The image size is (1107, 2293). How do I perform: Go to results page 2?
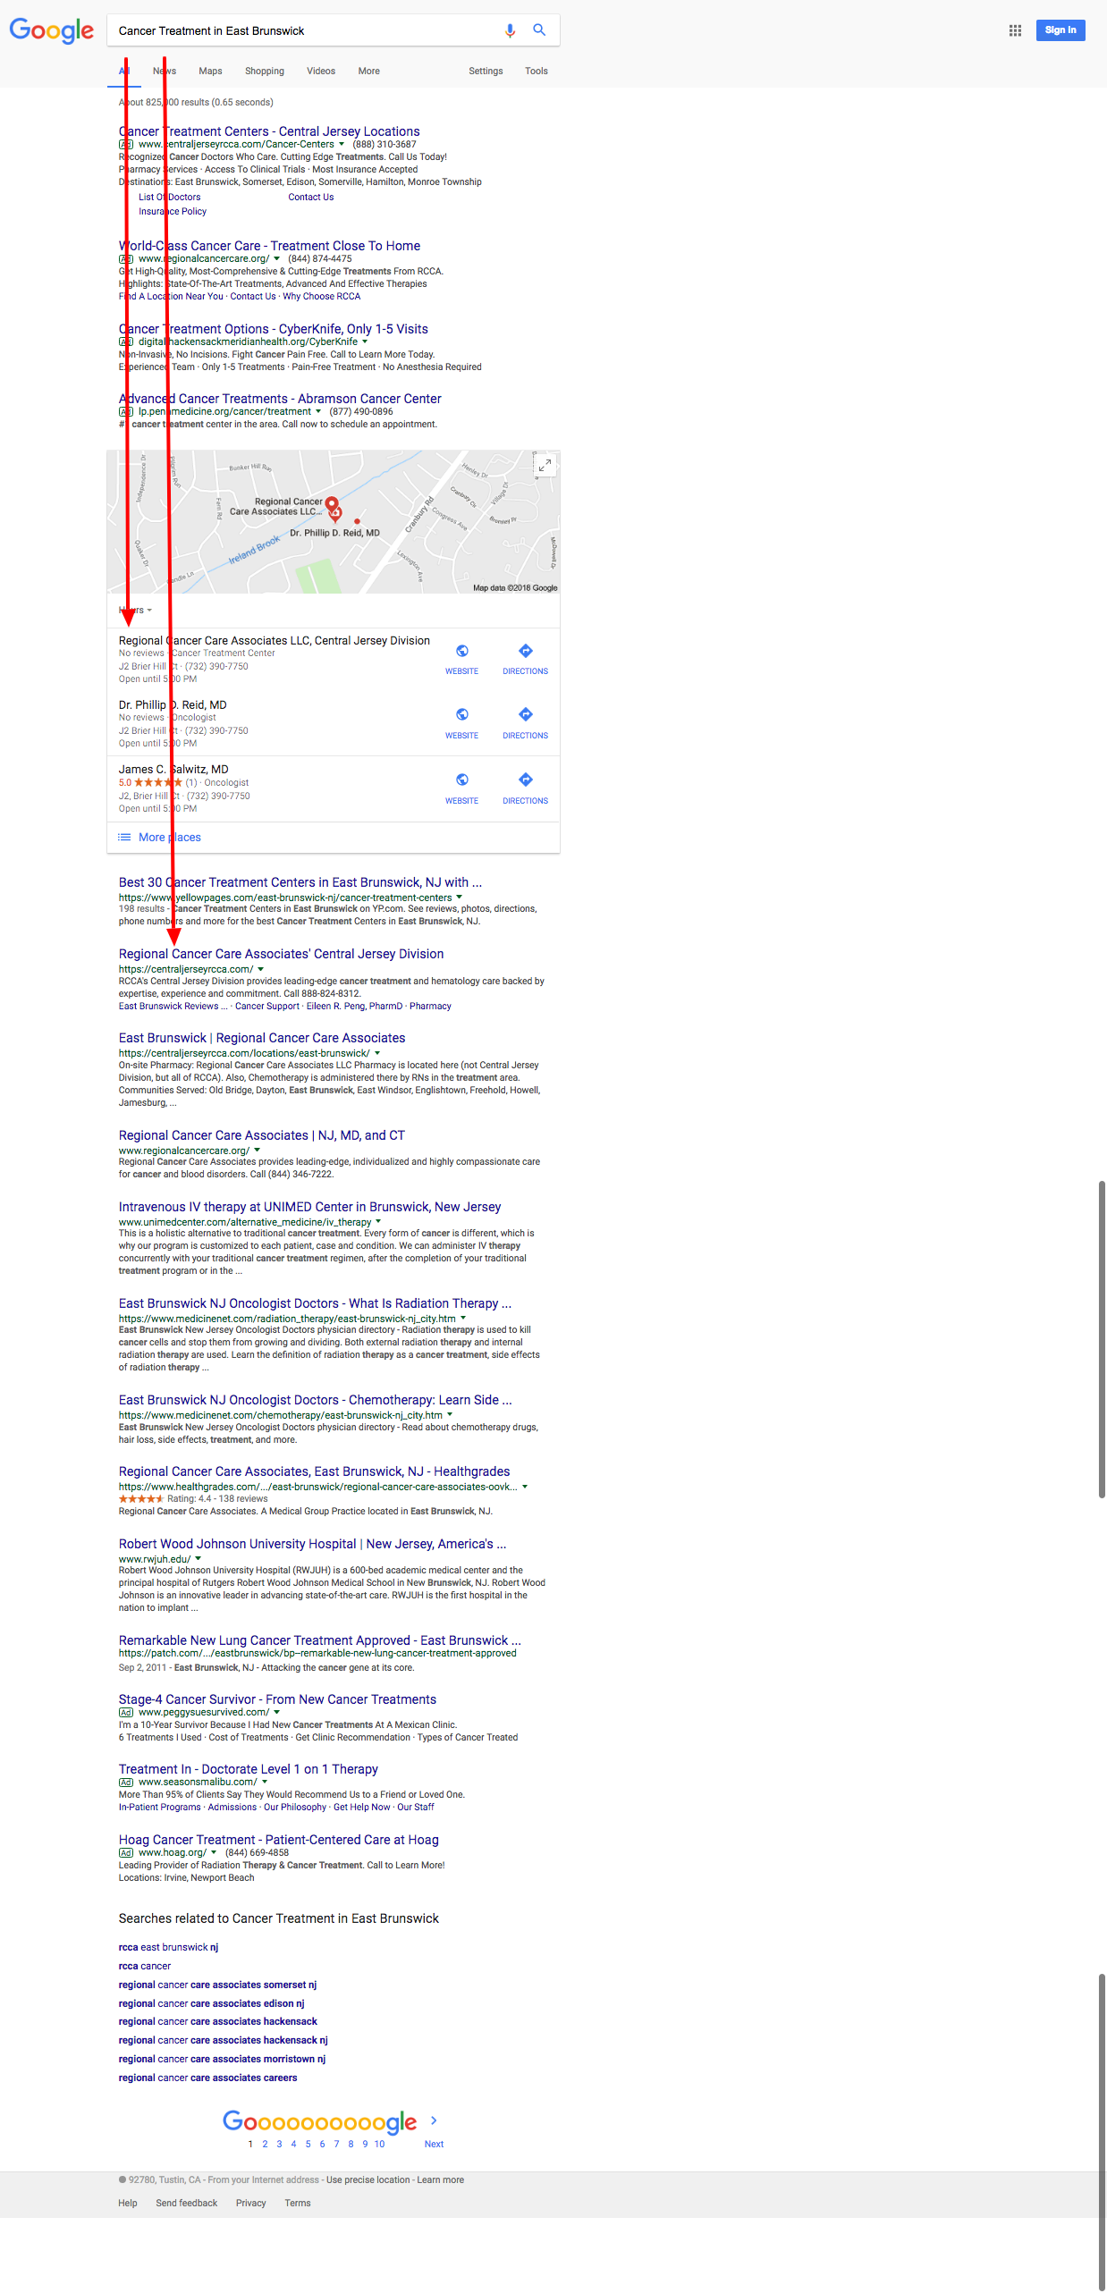[265, 2144]
